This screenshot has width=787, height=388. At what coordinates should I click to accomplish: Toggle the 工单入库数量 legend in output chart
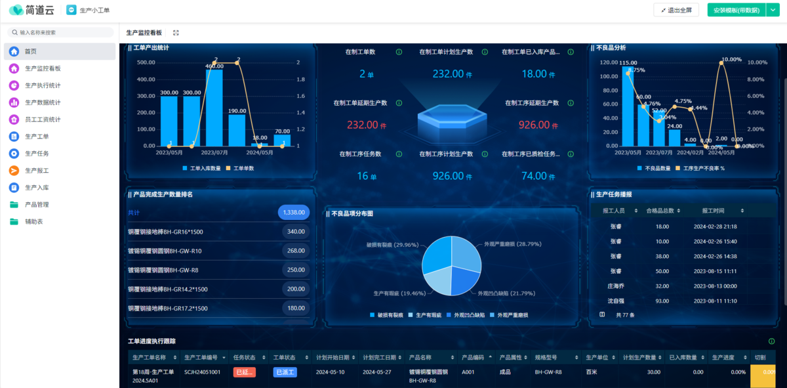tap(202, 169)
